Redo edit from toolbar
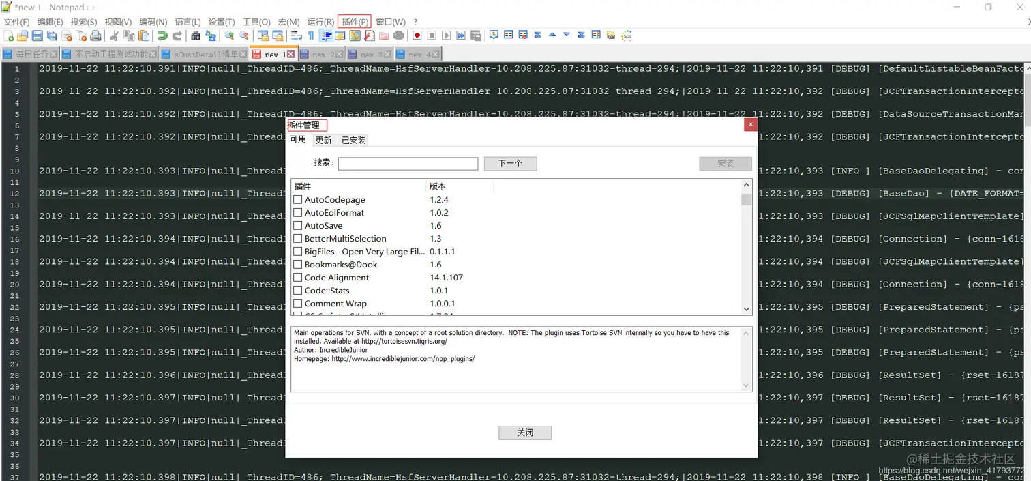The image size is (1031, 481). tap(177, 35)
